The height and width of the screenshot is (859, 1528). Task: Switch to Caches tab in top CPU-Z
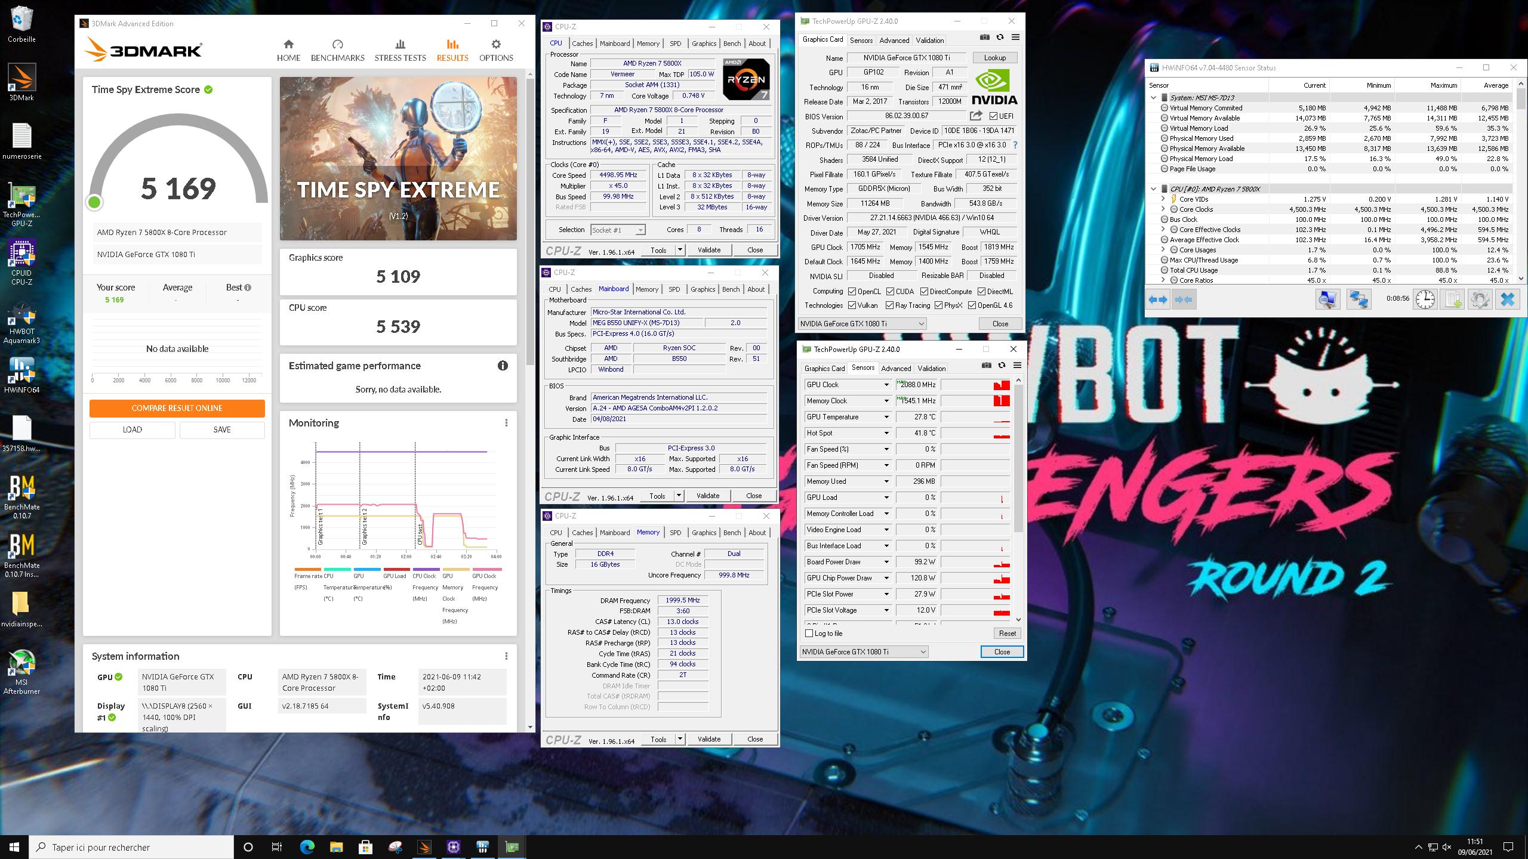pyautogui.click(x=582, y=44)
